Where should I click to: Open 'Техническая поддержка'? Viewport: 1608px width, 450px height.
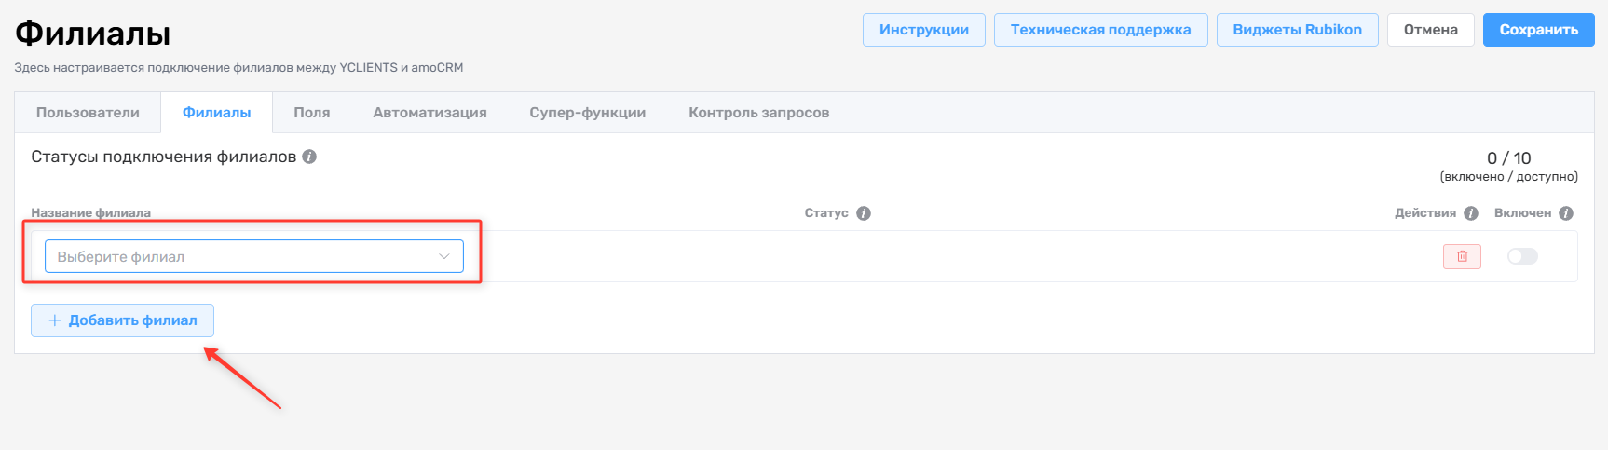(x=1101, y=30)
